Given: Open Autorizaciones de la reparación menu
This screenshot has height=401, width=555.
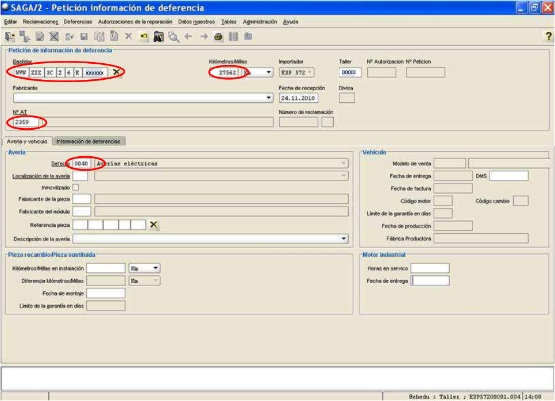Looking at the screenshot, I should click(135, 22).
